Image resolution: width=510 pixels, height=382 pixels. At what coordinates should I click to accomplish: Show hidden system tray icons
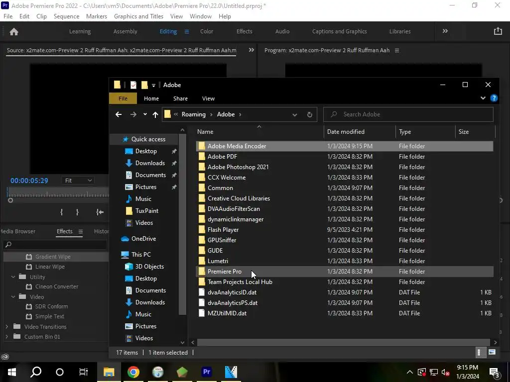click(410, 372)
